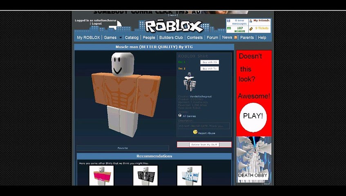Open the Vendettathegreat creator profile link
The height and width of the screenshot is (196, 346).
pyautogui.click(x=201, y=96)
